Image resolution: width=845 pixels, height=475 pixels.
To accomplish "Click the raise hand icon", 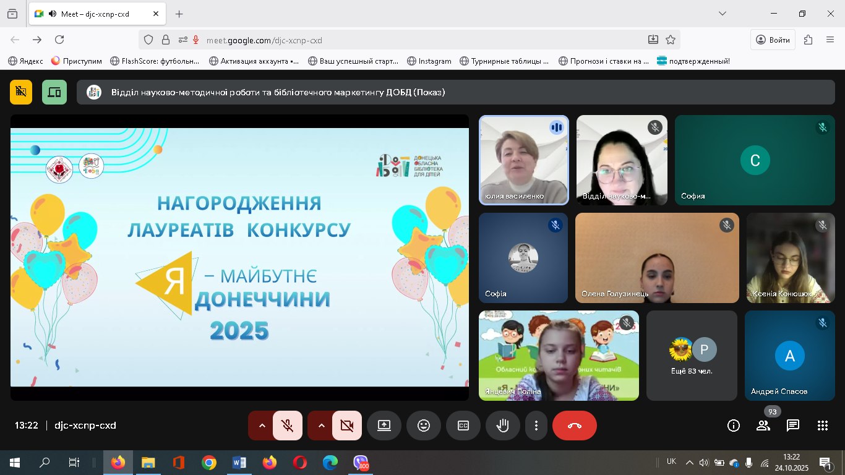I will click(x=503, y=426).
